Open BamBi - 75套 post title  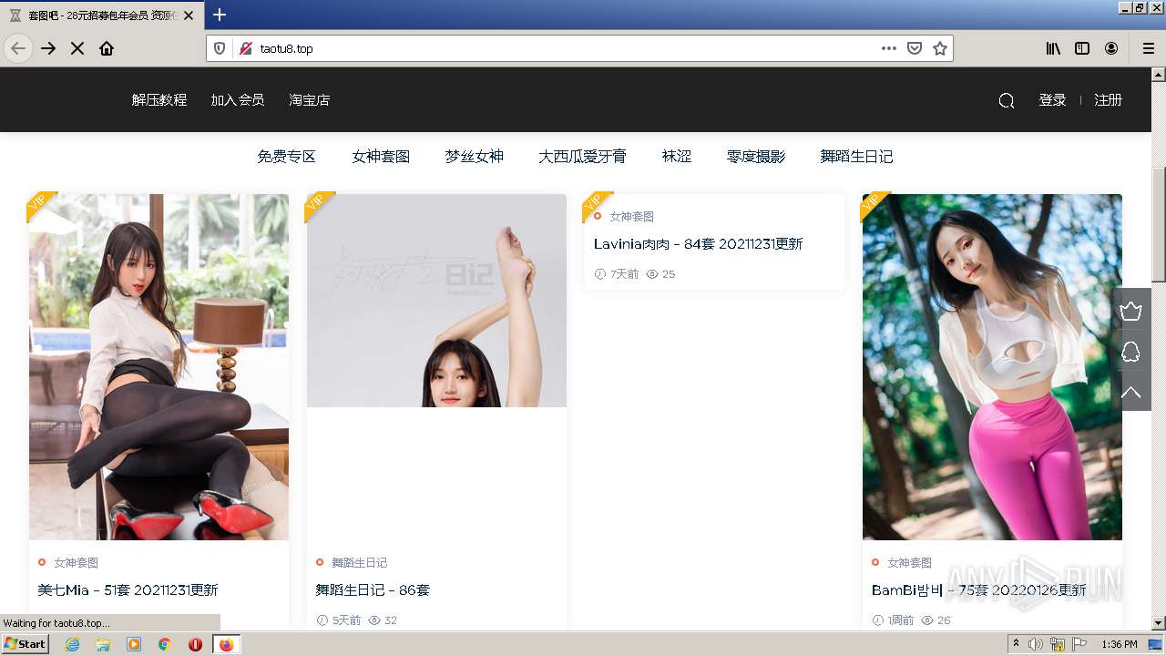tap(979, 590)
